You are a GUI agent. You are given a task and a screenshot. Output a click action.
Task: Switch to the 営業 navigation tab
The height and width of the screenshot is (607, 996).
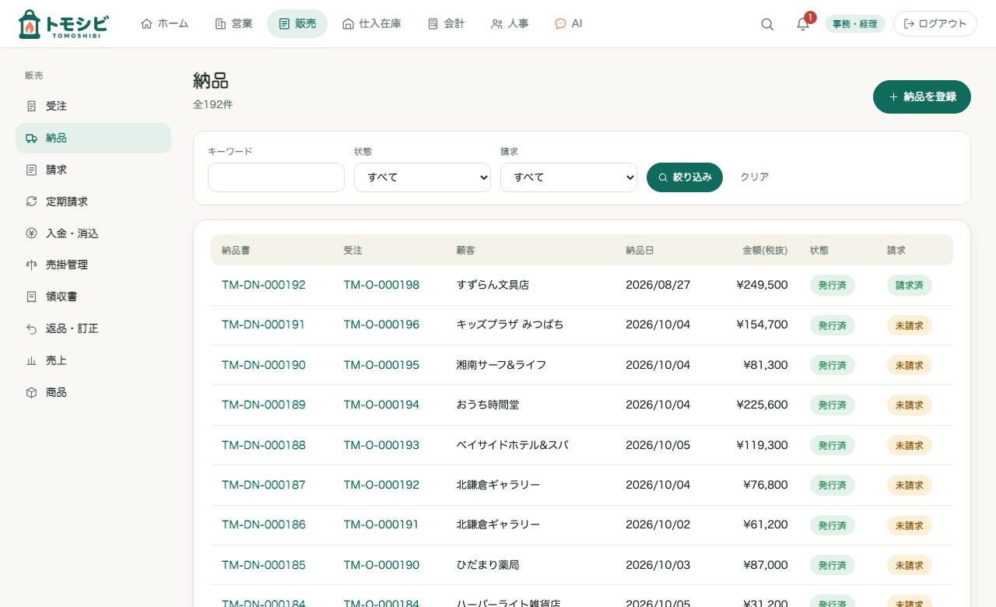(233, 23)
